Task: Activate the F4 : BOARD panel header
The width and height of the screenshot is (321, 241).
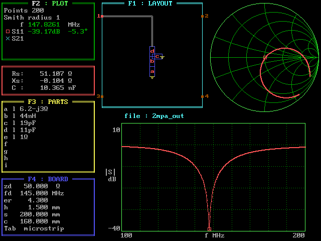Action: (x=48, y=179)
